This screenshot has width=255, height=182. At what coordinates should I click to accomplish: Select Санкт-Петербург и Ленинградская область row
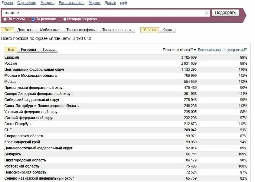[126, 106]
